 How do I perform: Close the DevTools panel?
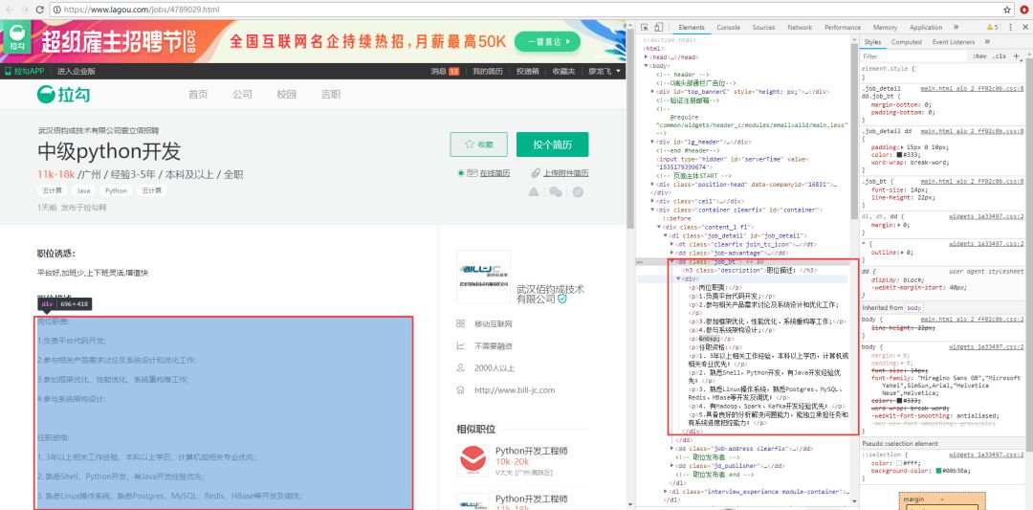click(1026, 27)
